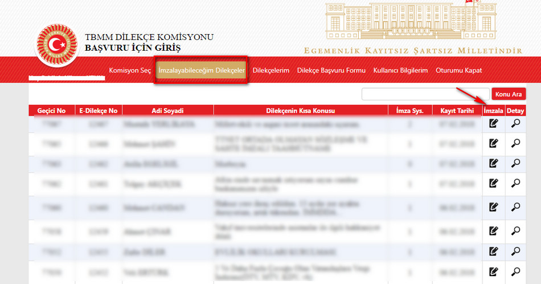Click the E-Dilekçe No column header

coord(99,111)
